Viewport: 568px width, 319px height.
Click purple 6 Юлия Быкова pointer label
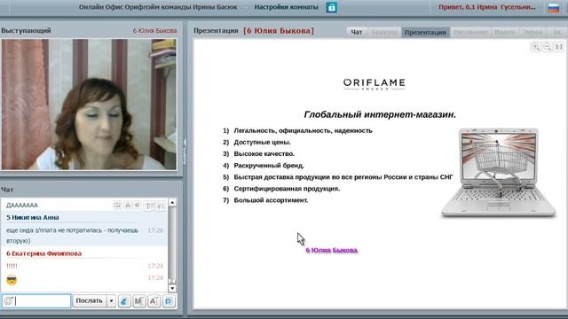331,250
